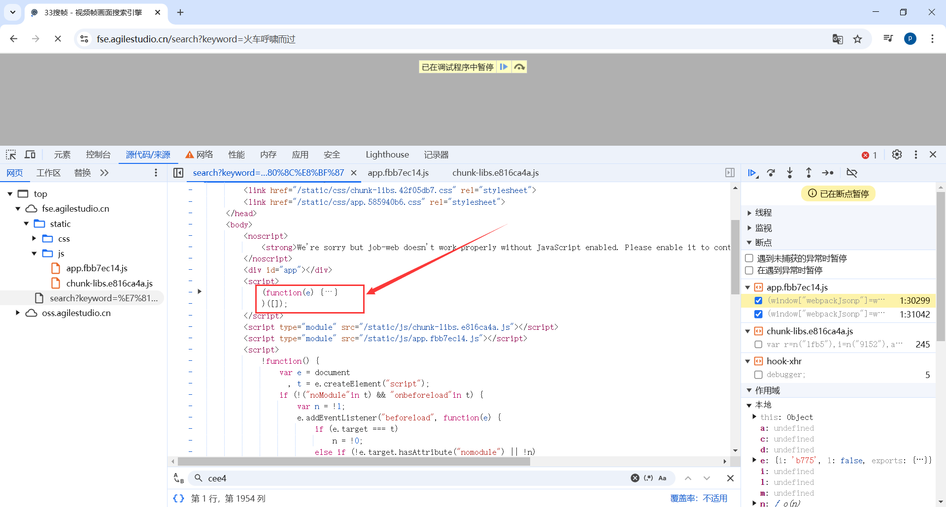Open the app.fbb7ec14.js file tab

[398, 173]
